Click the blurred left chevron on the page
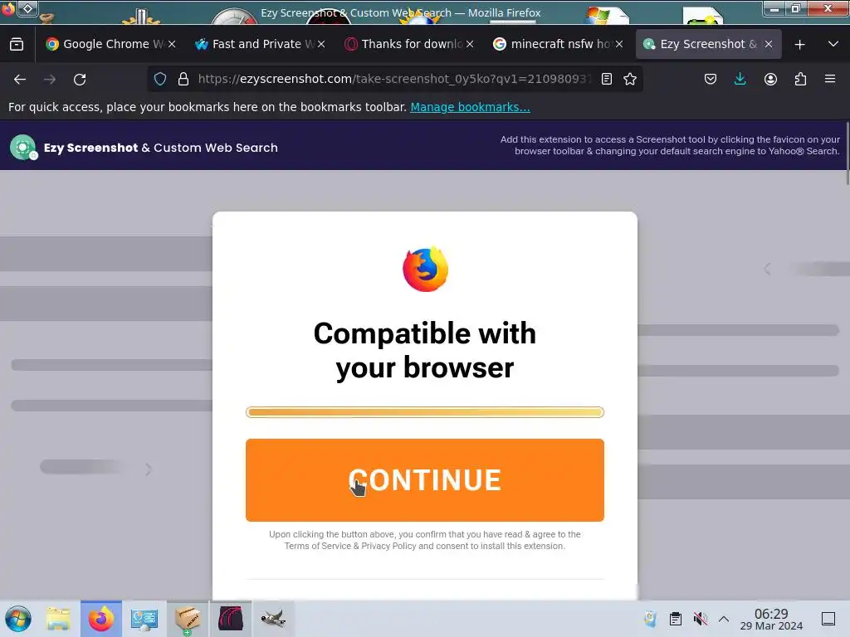The image size is (850, 637). coord(767,269)
